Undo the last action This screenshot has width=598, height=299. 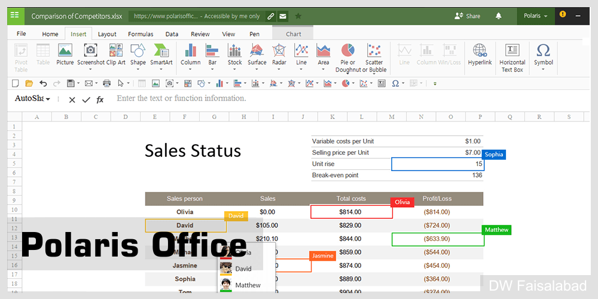pyautogui.click(x=43, y=83)
